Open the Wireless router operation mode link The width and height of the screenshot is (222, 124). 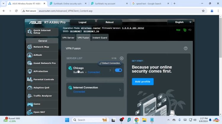click(x=91, y=28)
